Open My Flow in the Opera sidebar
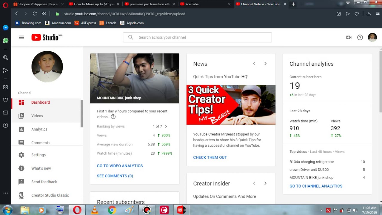The image size is (382, 215). [x=5, y=70]
